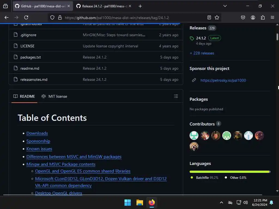The image size is (279, 209).
Task: Open Mingw and MSVC Package contents link
Action: tap(61, 164)
